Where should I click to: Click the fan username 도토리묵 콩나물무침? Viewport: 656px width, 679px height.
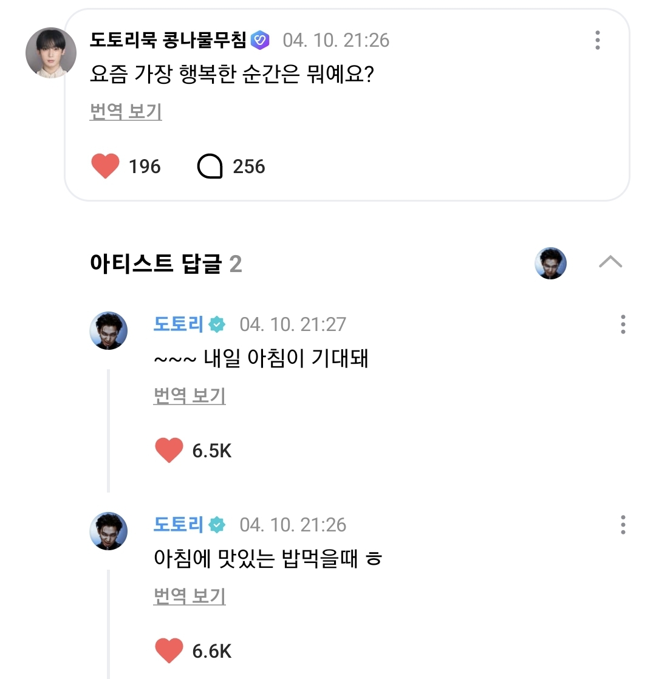pos(168,40)
